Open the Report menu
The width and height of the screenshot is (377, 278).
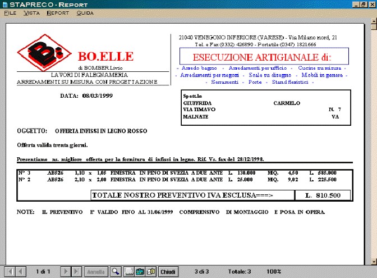58,12
